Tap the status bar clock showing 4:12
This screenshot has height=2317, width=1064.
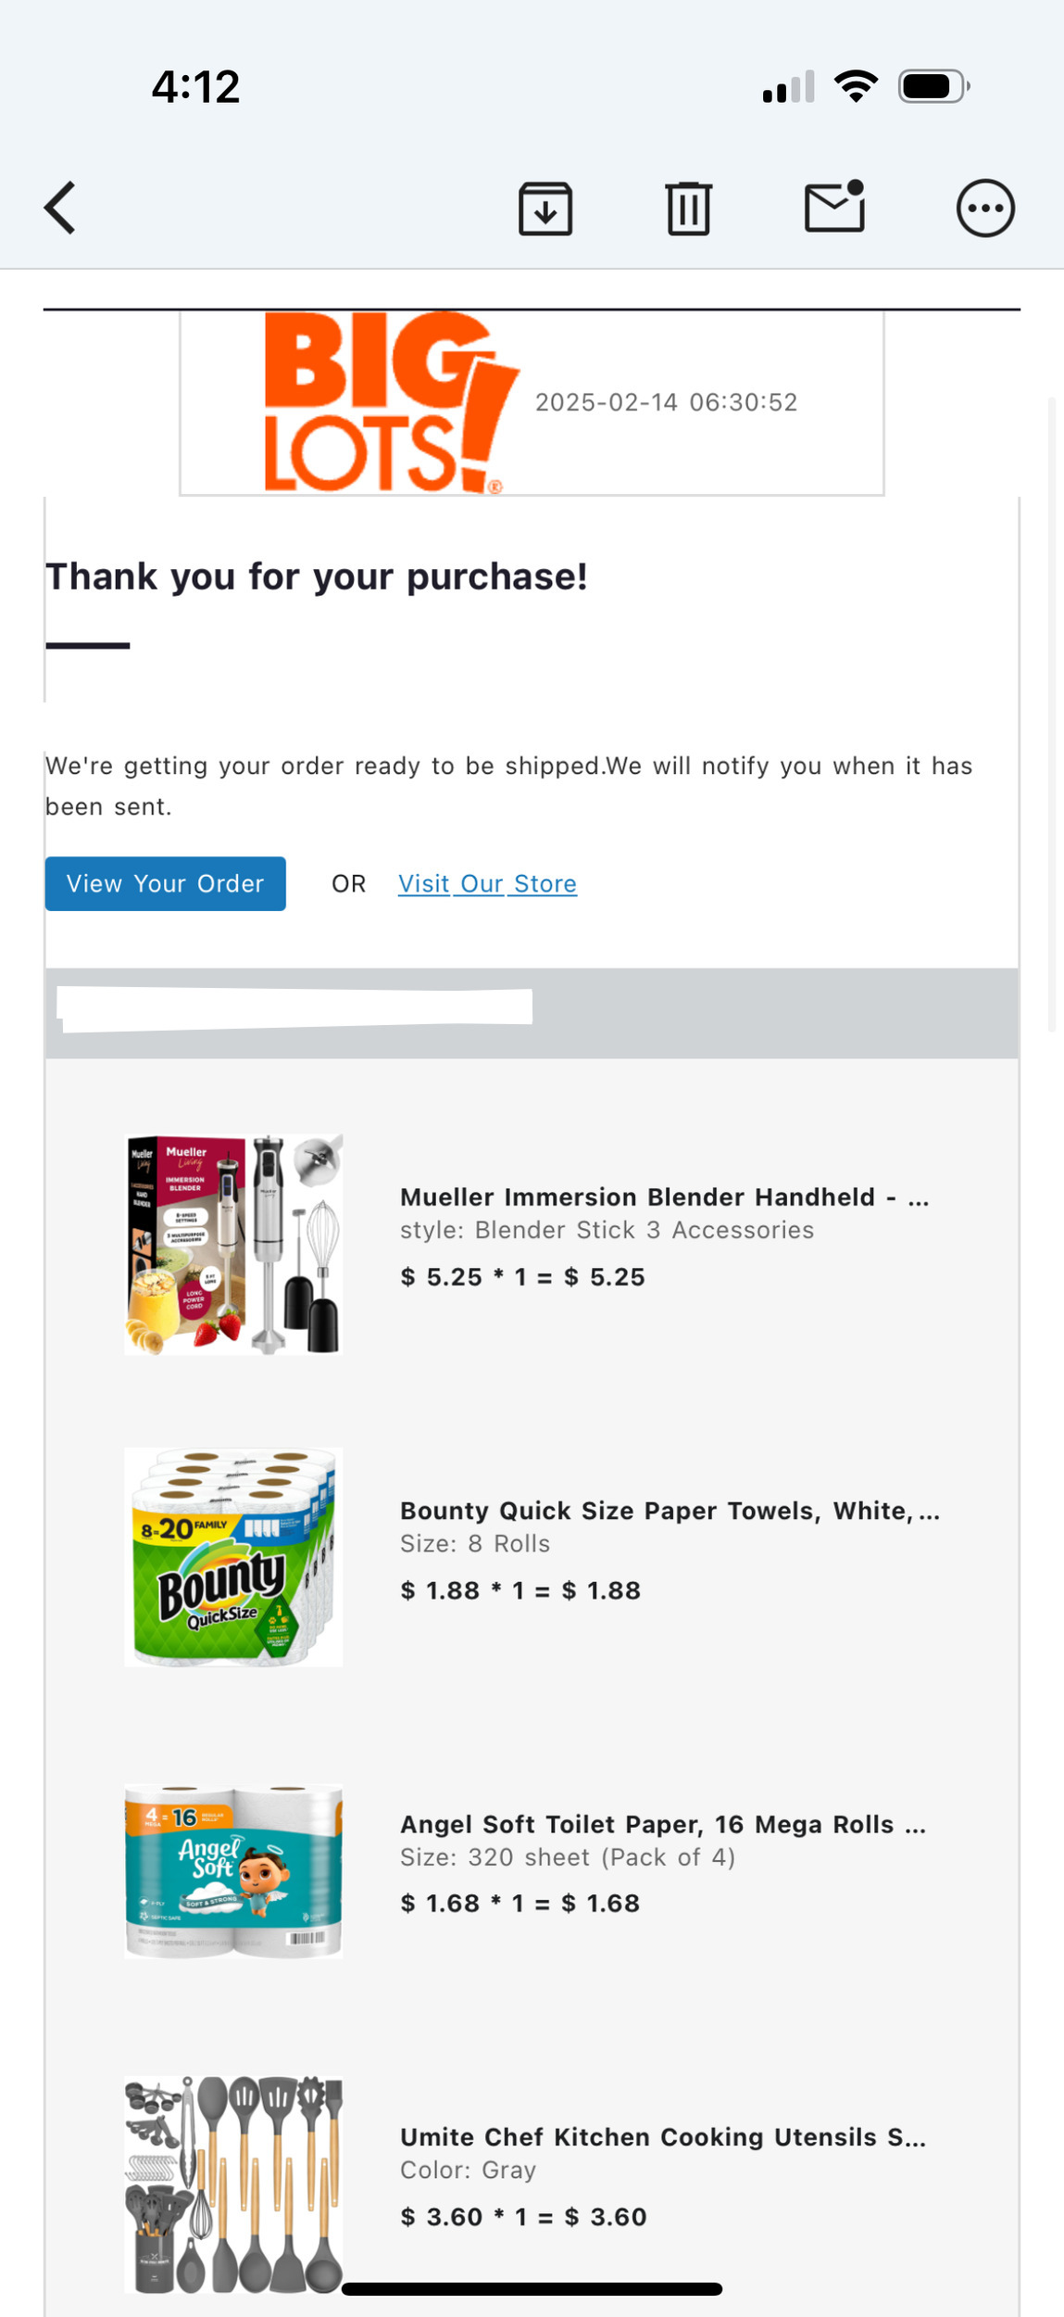195,87
